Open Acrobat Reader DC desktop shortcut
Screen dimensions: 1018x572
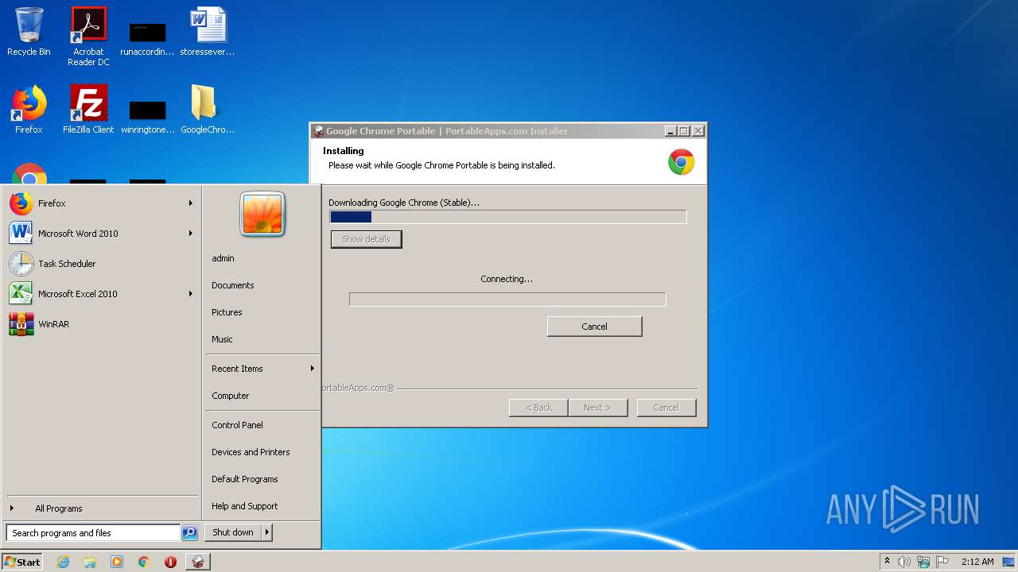click(x=88, y=36)
